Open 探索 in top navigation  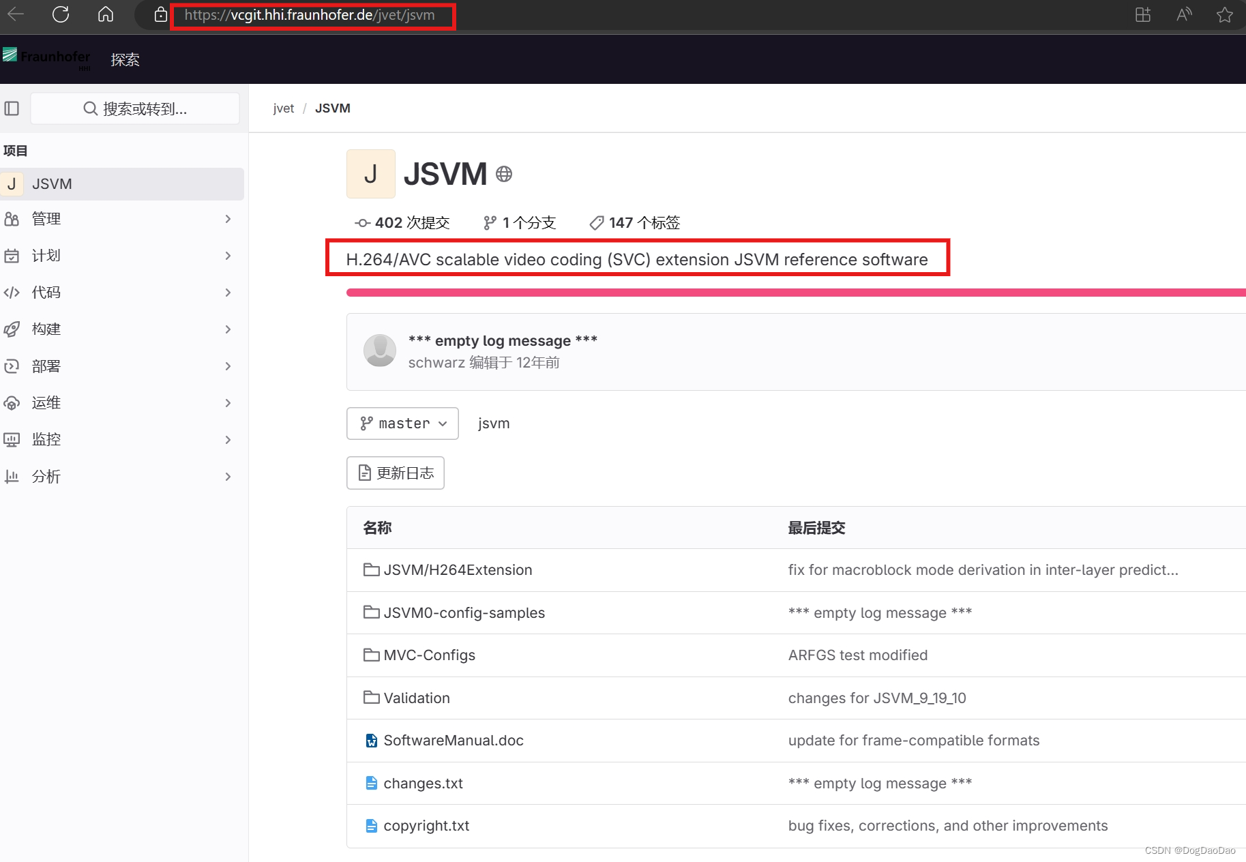point(125,59)
